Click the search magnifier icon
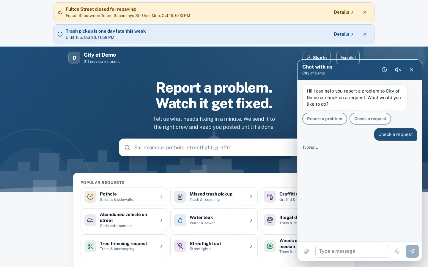The image size is (428, 267). (127, 147)
